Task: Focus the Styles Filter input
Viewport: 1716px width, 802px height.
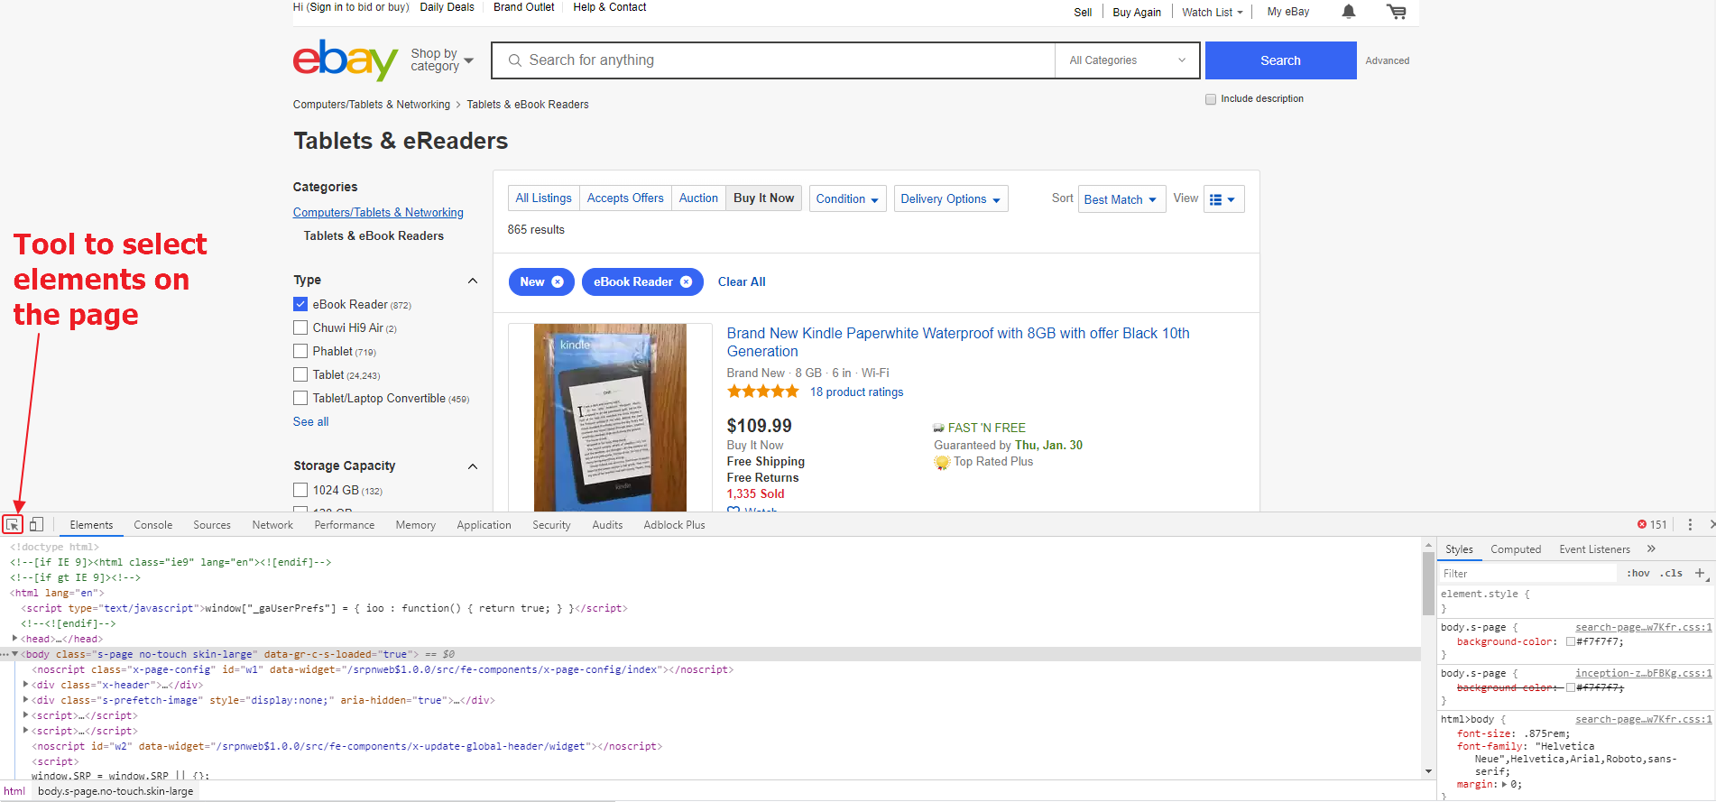Action: coord(1529,573)
